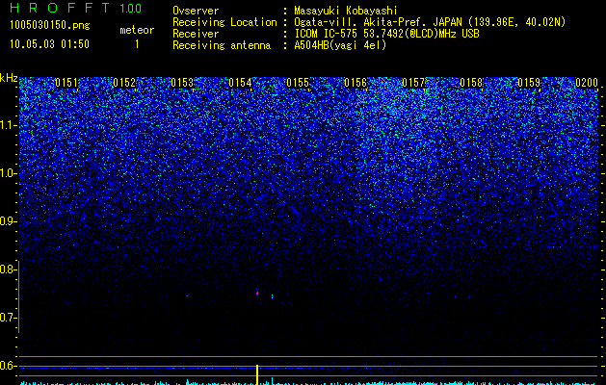Click the yellow meteor detection marker line
Image resolution: width=606 pixels, height=385 pixels.
tap(257, 374)
